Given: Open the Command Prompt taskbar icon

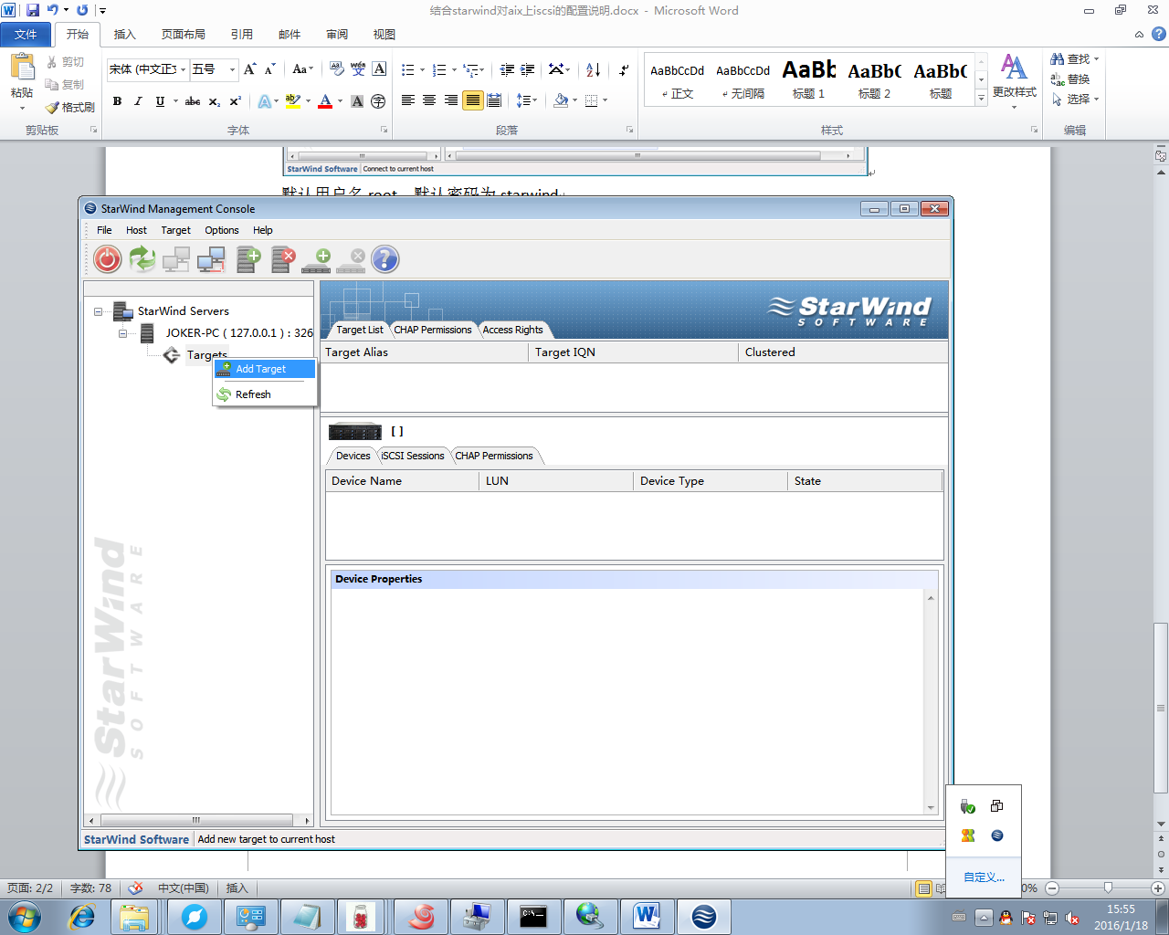Looking at the screenshot, I should [533, 916].
